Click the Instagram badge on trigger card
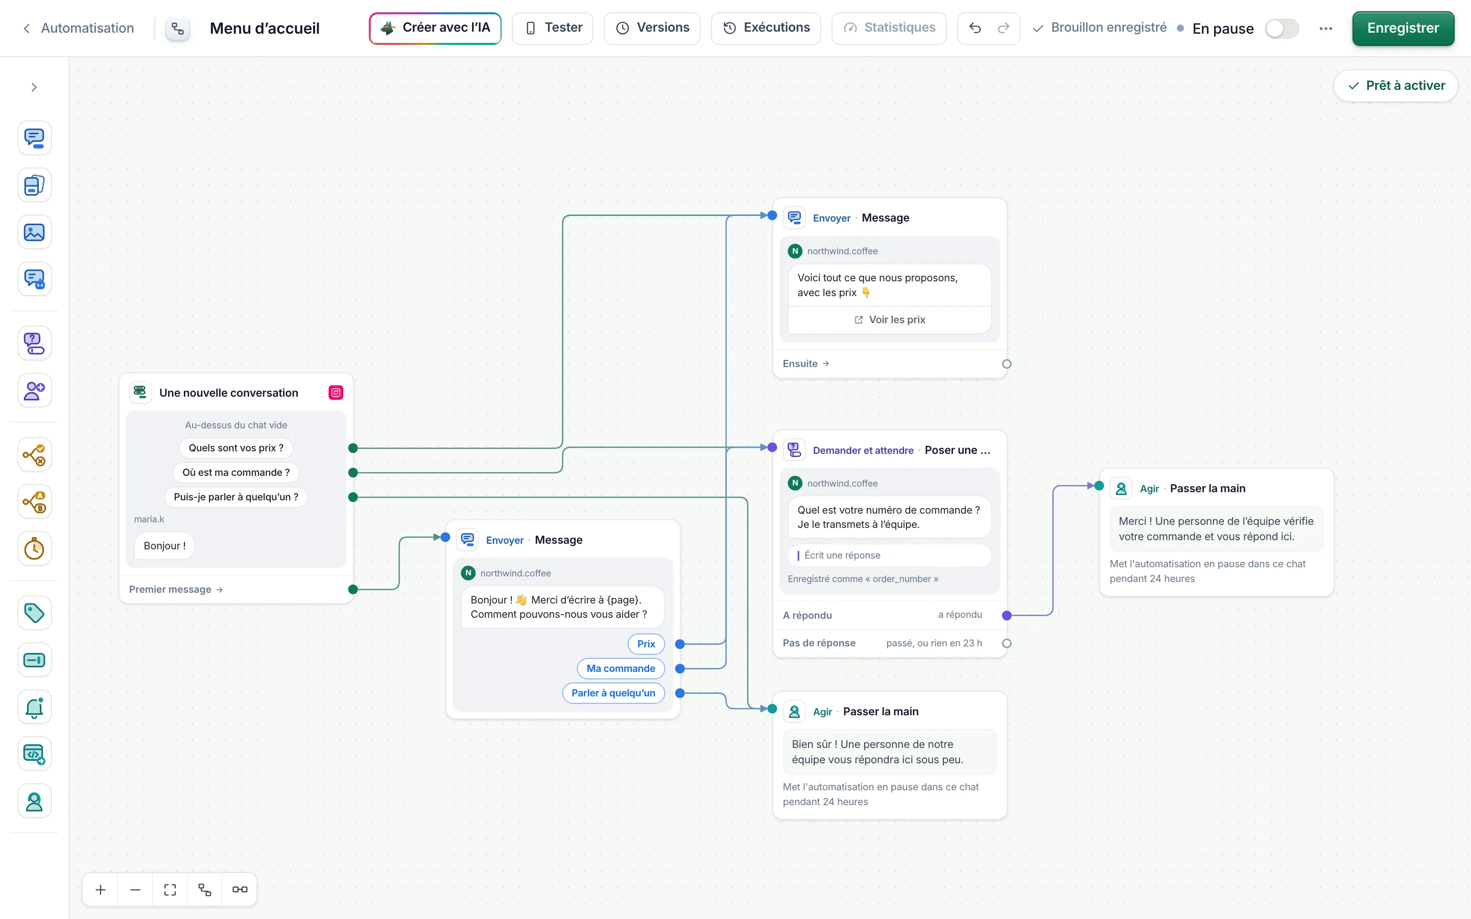The height and width of the screenshot is (919, 1471). click(x=336, y=393)
